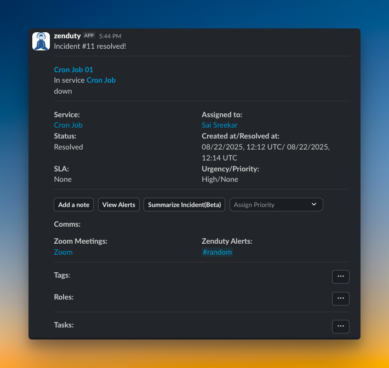Click the 'High/None' urgency value

click(220, 179)
